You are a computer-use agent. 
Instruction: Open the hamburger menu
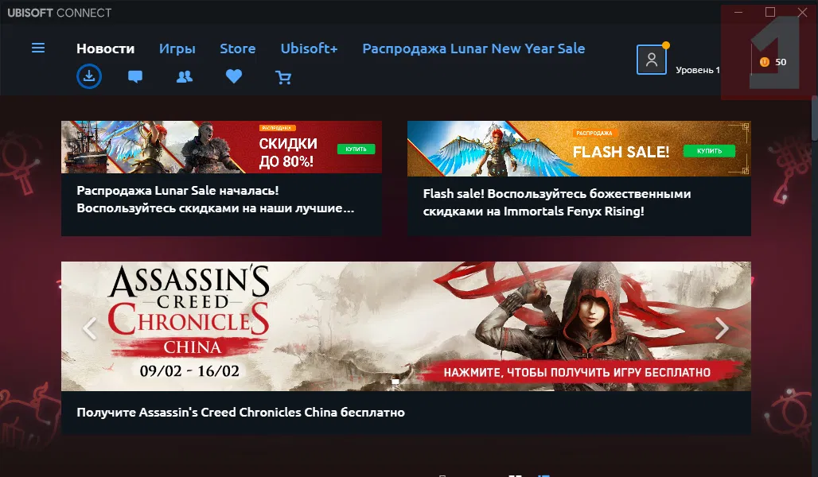click(x=38, y=48)
